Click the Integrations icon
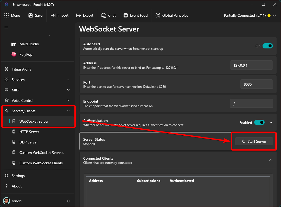Viewport: 281px width, 207px height. click(7, 69)
